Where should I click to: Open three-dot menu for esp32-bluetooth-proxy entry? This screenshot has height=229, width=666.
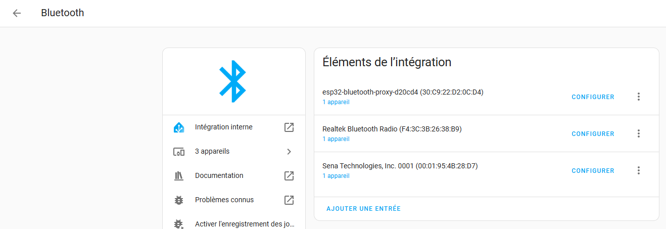pos(639,97)
